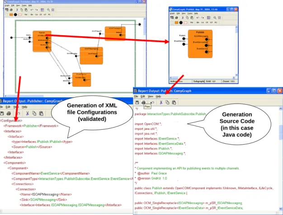Click RC button in Publisher CompGraph toolbar
The height and width of the screenshot is (215, 283).
[49, 14]
